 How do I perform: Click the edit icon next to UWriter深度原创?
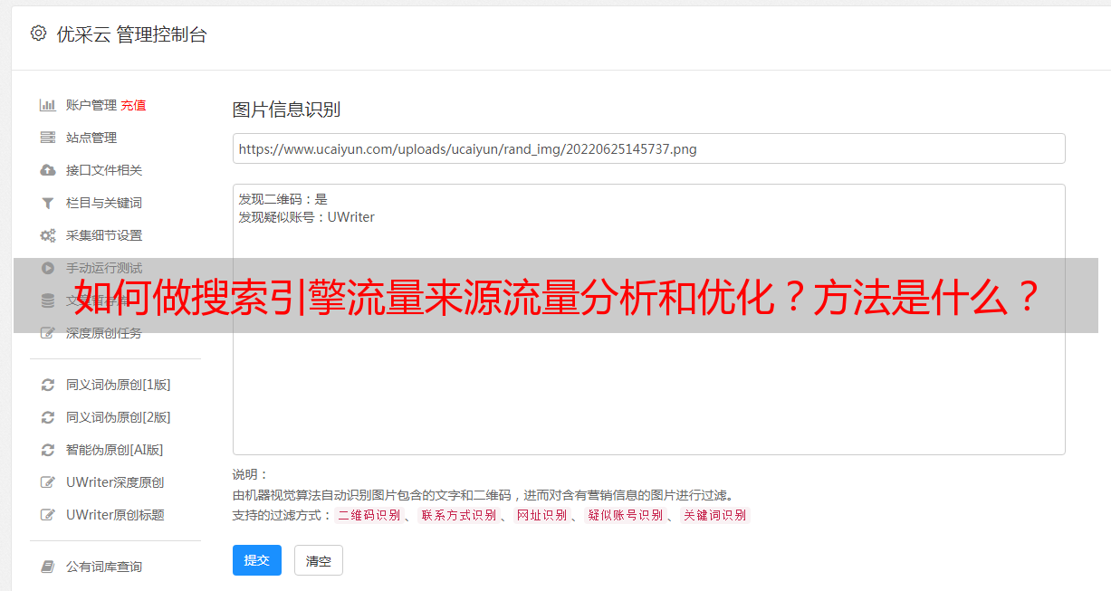48,482
